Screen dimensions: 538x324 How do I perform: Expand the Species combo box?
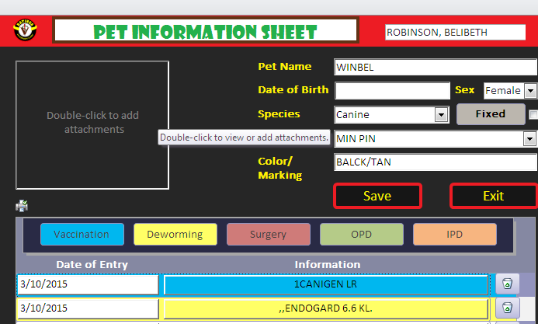pyautogui.click(x=441, y=115)
